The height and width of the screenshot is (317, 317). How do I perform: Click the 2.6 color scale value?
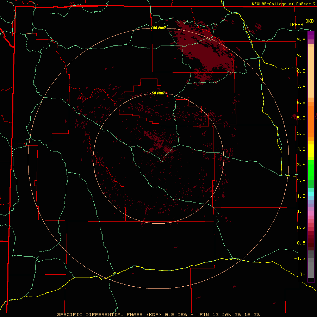point(301,181)
